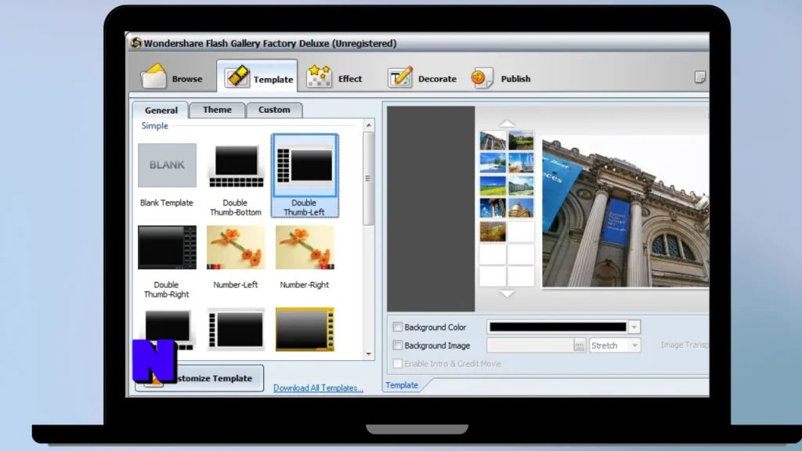Click the template list scroll up arrow
This screenshot has width=802, height=451.
(x=369, y=125)
